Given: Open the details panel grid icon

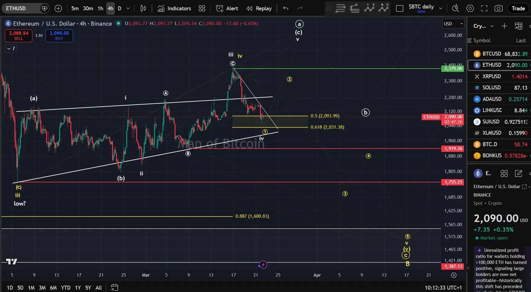Looking at the screenshot, I should pyautogui.click(x=504, y=173).
